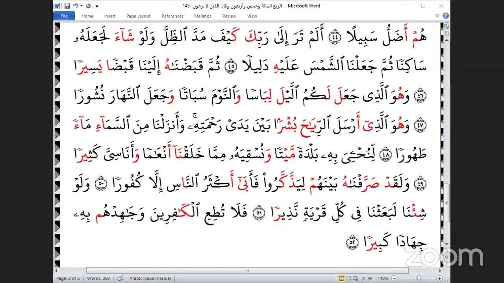Minimize the Microsoft Word window
This screenshot has height=283, width=504.
pos(406,6)
